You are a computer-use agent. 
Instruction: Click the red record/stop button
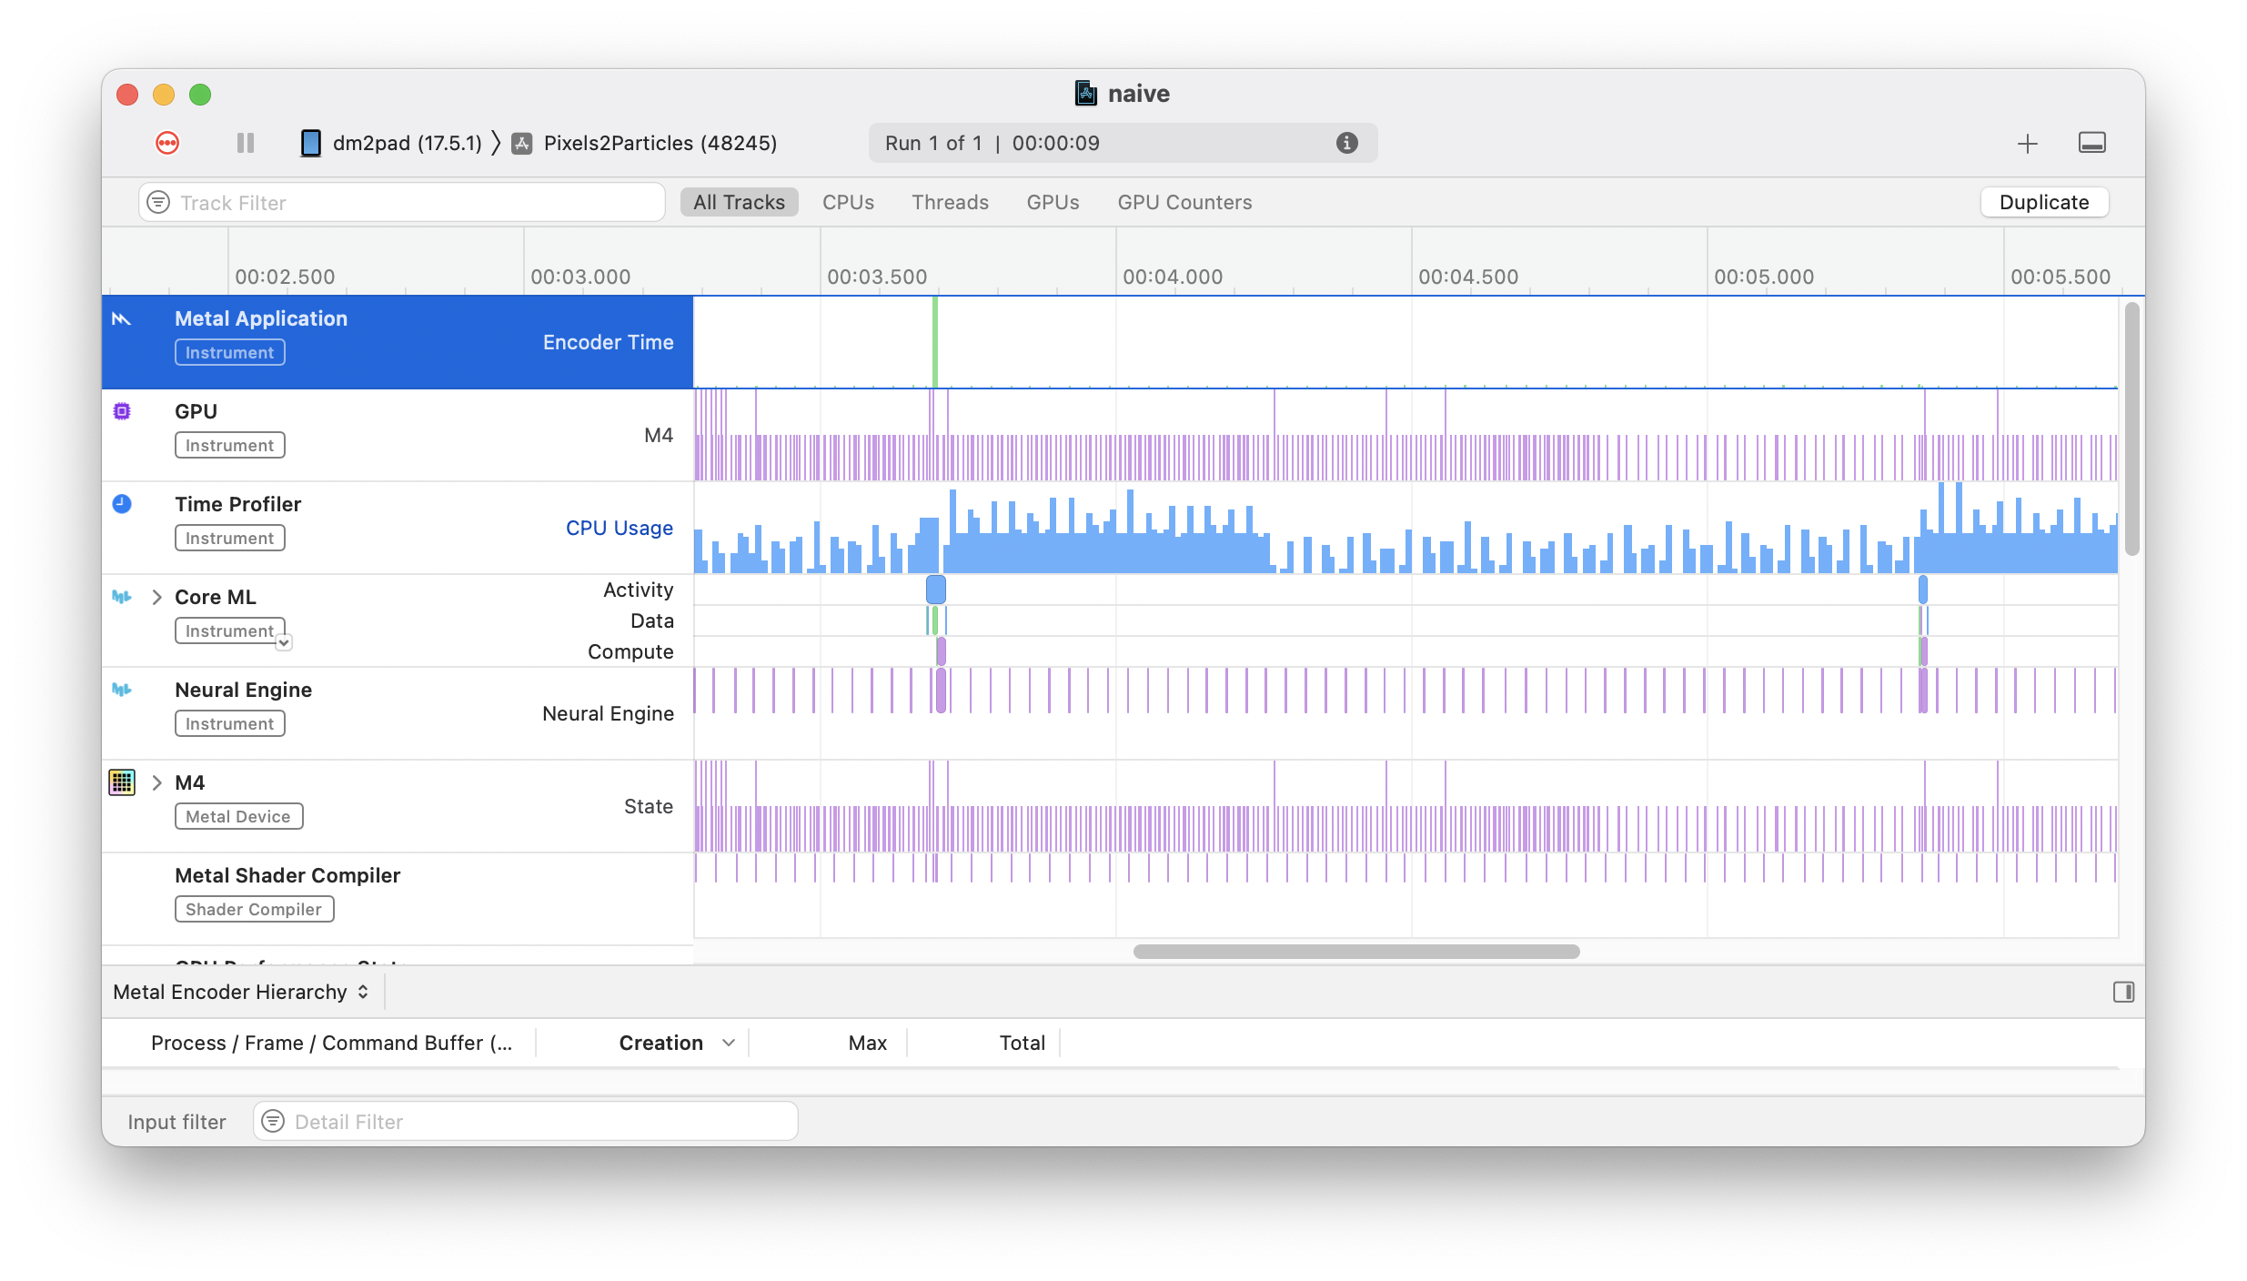pyautogui.click(x=167, y=143)
